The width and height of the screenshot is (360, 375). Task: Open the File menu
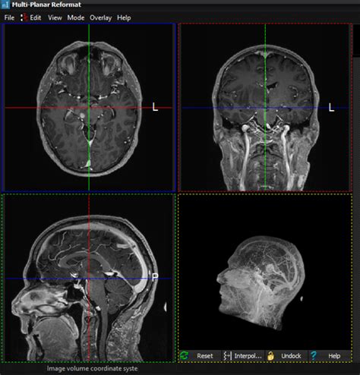pyautogui.click(x=9, y=17)
